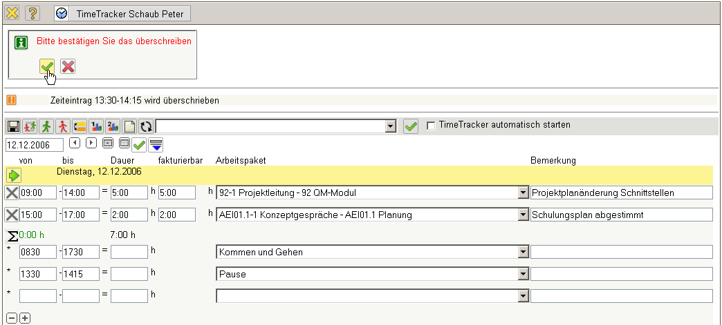Click the date field showing 12.12.2006
The height and width of the screenshot is (325, 722).
coord(35,144)
